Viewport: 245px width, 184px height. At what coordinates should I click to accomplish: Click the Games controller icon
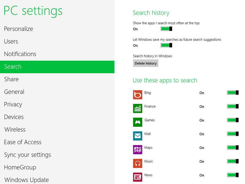[x=138, y=122]
